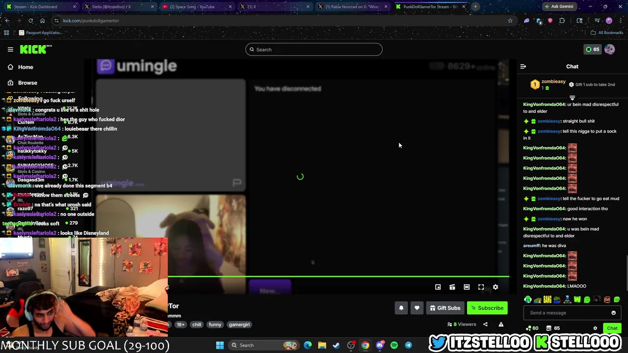Open Spotify from the taskbar
This screenshot has height=353, width=628.
coord(394,345)
